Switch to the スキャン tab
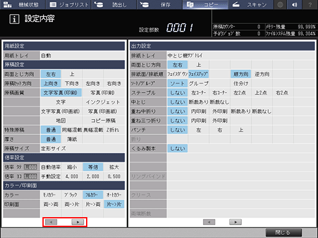Viewport: 318px width, 238px height. (251, 4)
